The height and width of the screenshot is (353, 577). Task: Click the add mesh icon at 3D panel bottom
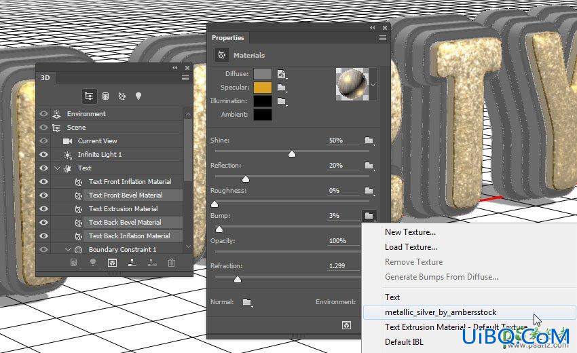73,263
